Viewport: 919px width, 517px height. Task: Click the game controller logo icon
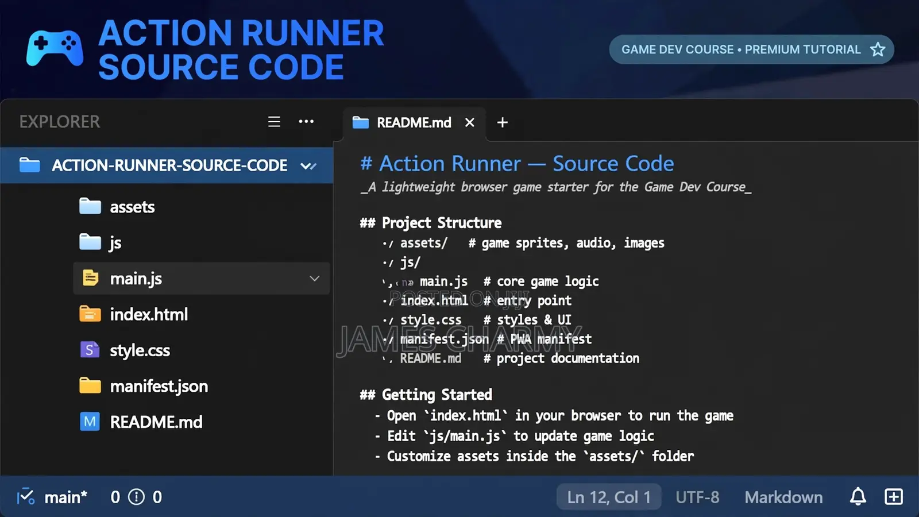(55, 49)
